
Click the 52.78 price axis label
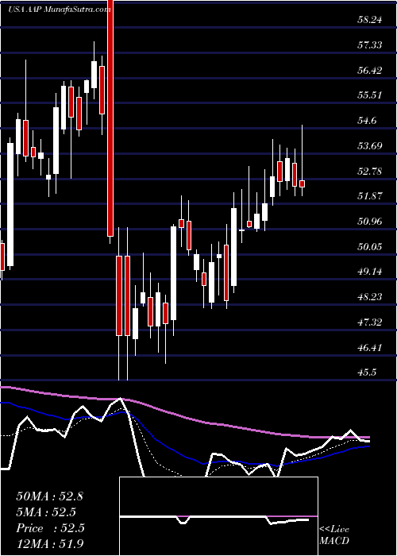point(369,172)
